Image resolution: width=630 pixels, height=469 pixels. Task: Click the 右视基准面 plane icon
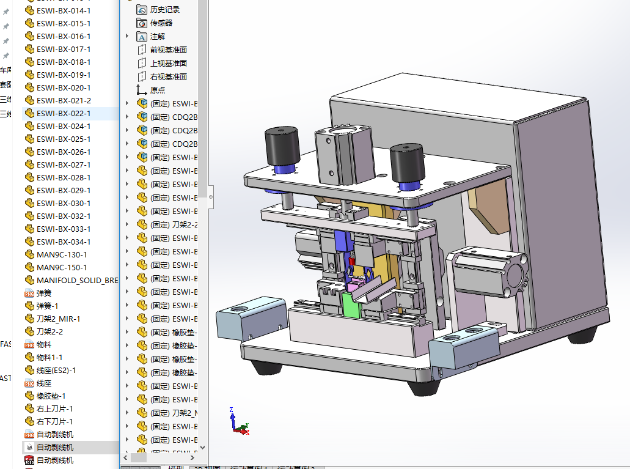tap(142, 76)
